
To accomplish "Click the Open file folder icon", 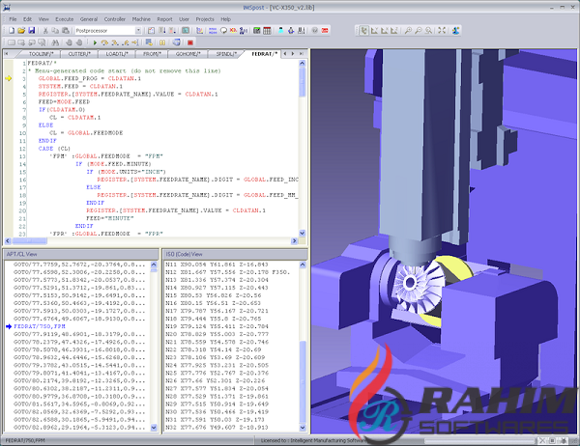I will click(x=19, y=30).
